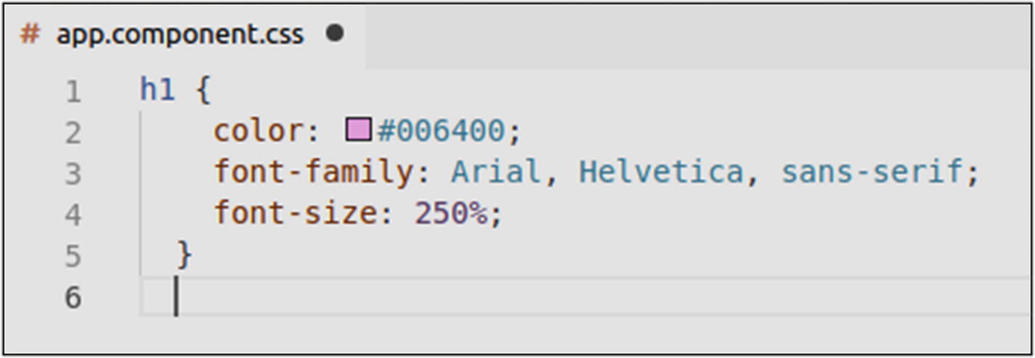Click line number 6 in the gutter
The width and height of the screenshot is (1035, 358).
point(73,297)
